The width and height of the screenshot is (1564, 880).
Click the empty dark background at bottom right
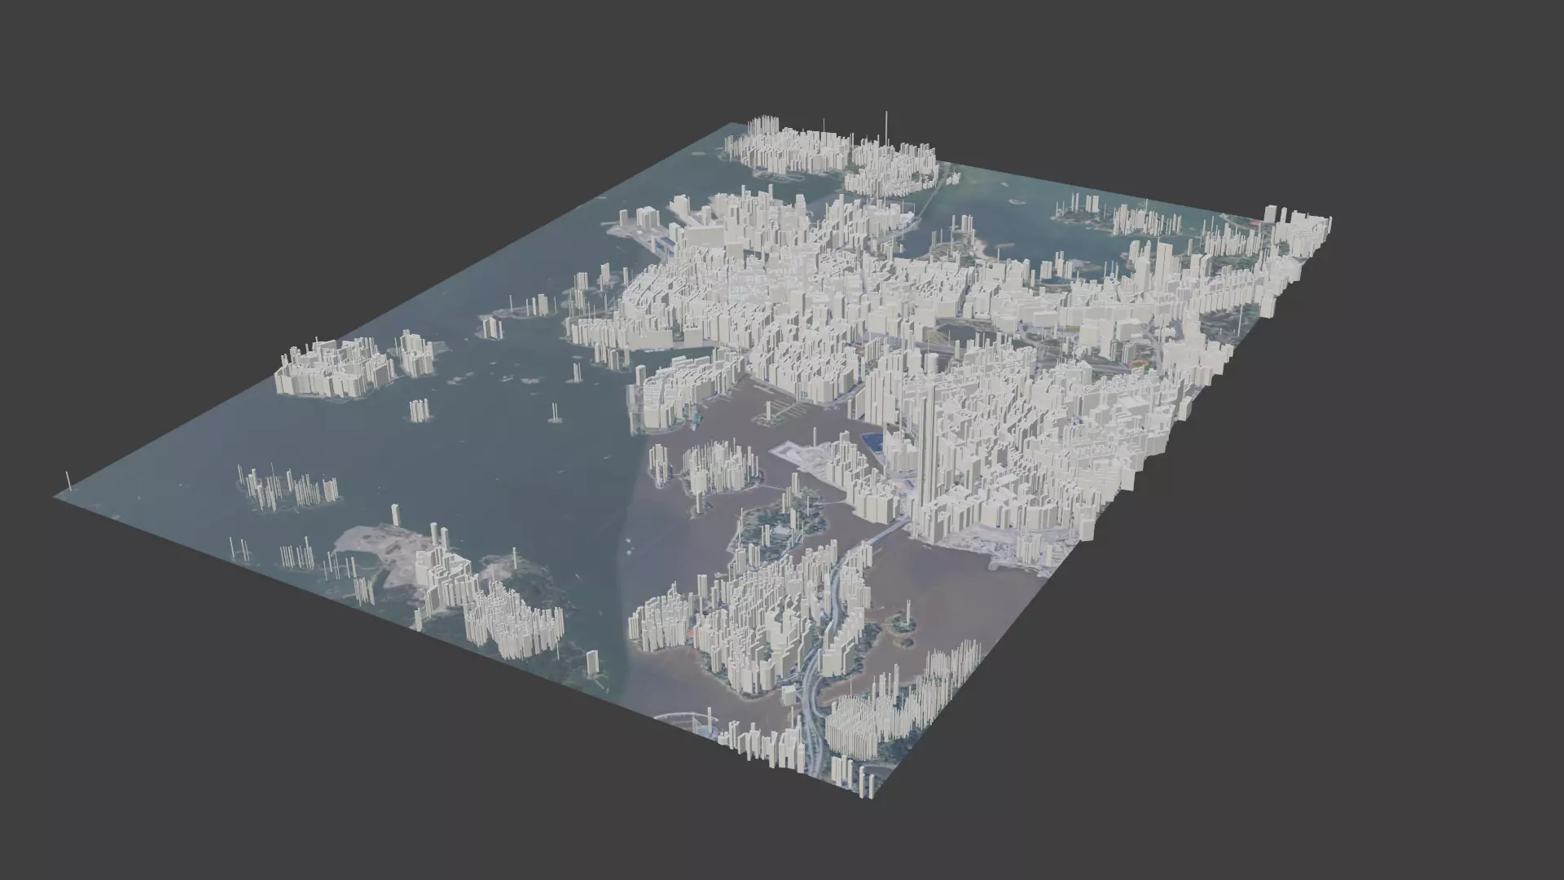[1303, 733]
